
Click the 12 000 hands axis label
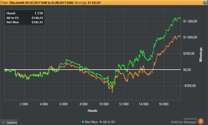124,104
